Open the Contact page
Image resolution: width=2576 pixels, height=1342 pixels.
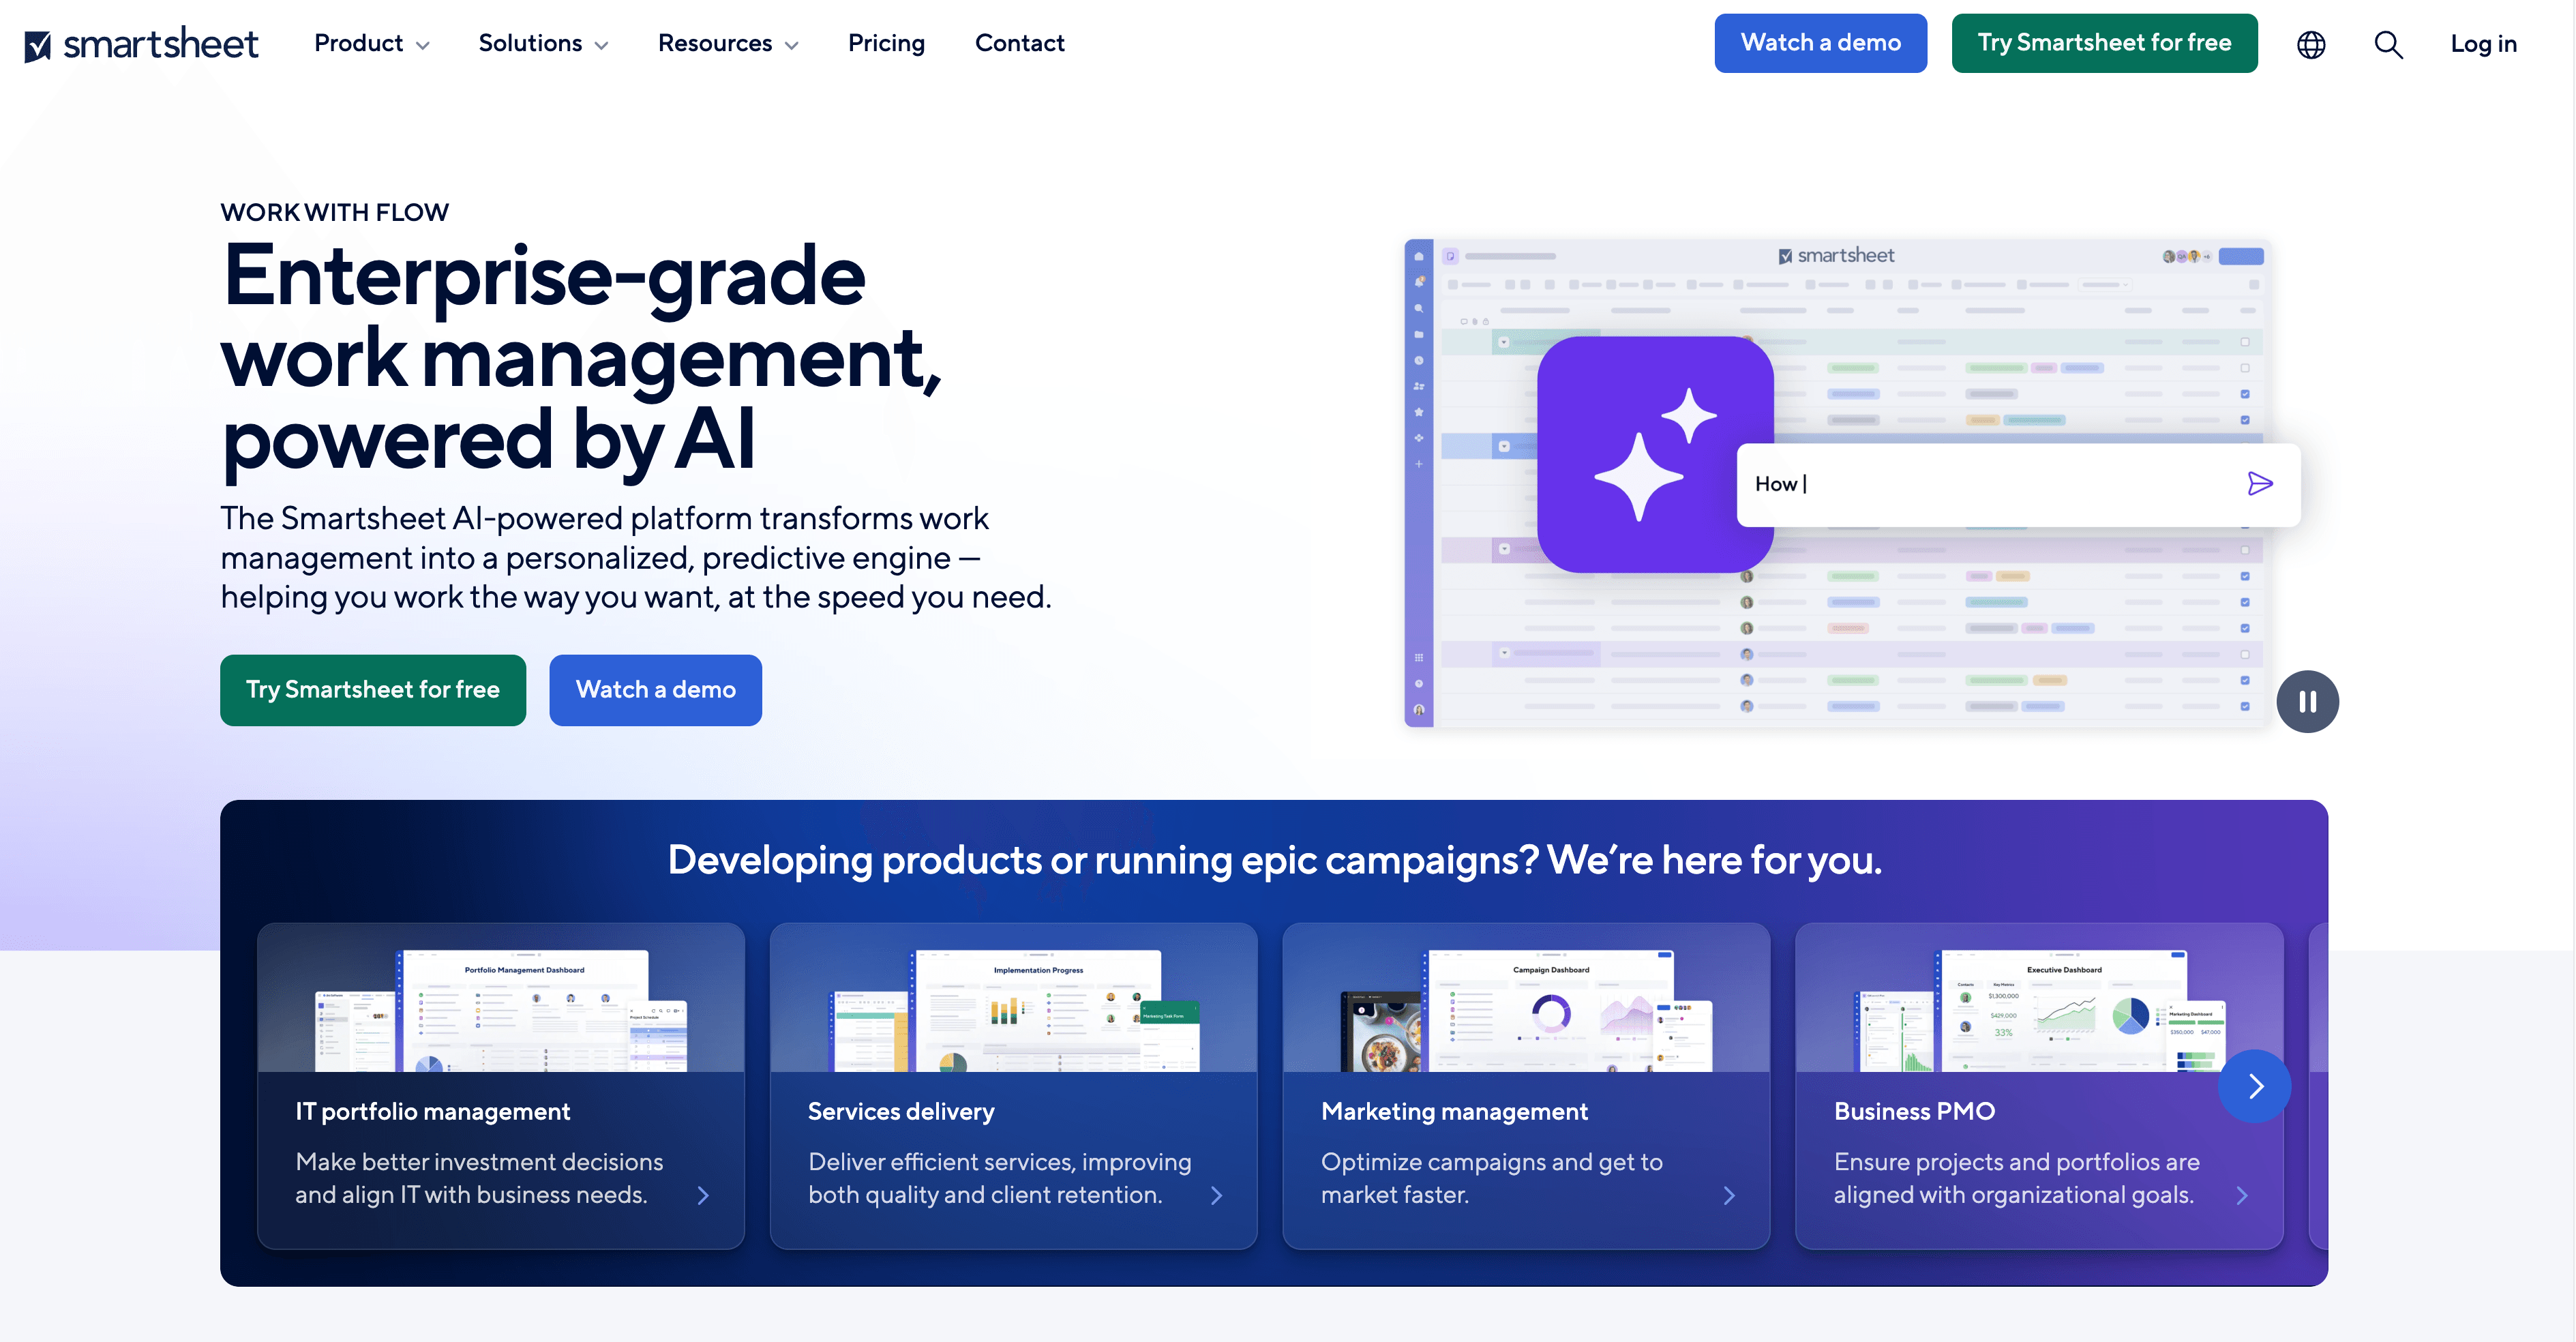coord(1019,43)
